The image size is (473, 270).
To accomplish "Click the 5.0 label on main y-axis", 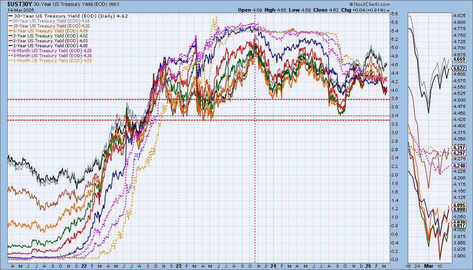I will [x=394, y=48].
